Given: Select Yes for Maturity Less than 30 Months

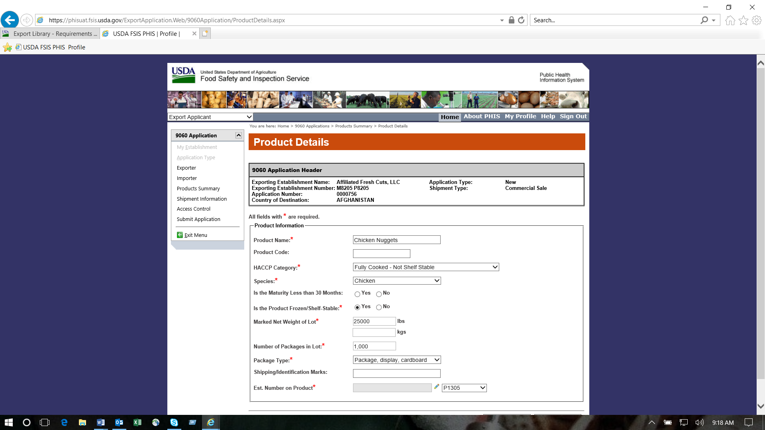Looking at the screenshot, I should (357, 294).
